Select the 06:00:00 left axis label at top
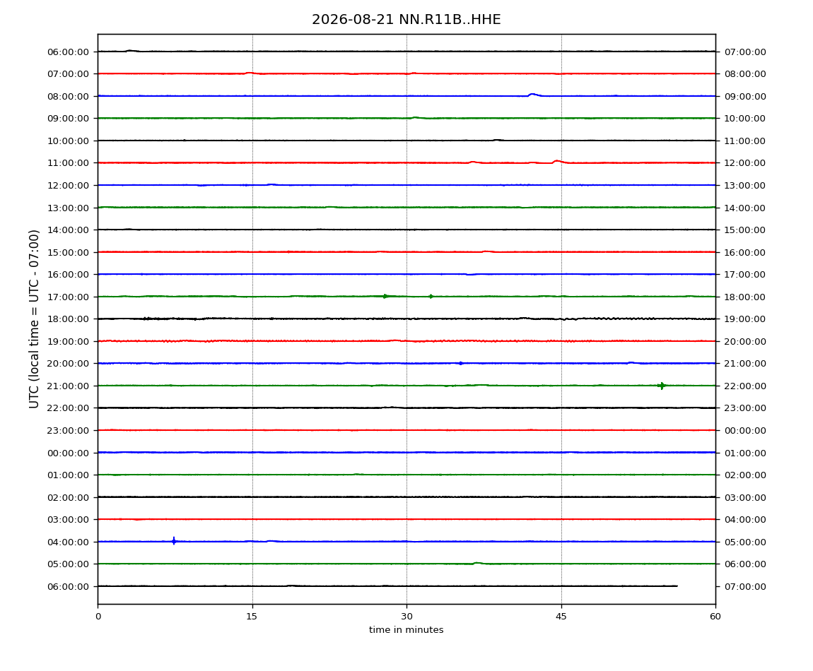 tap(68, 52)
